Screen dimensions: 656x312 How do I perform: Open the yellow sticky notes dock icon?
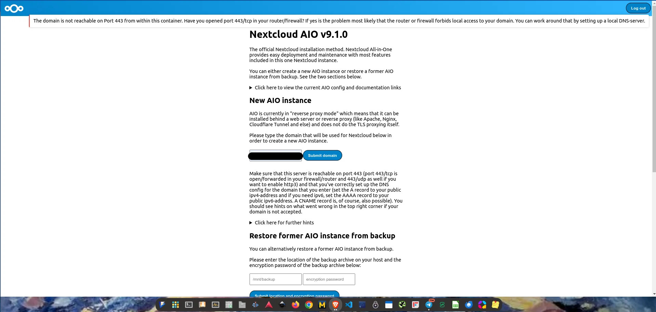tap(495, 304)
